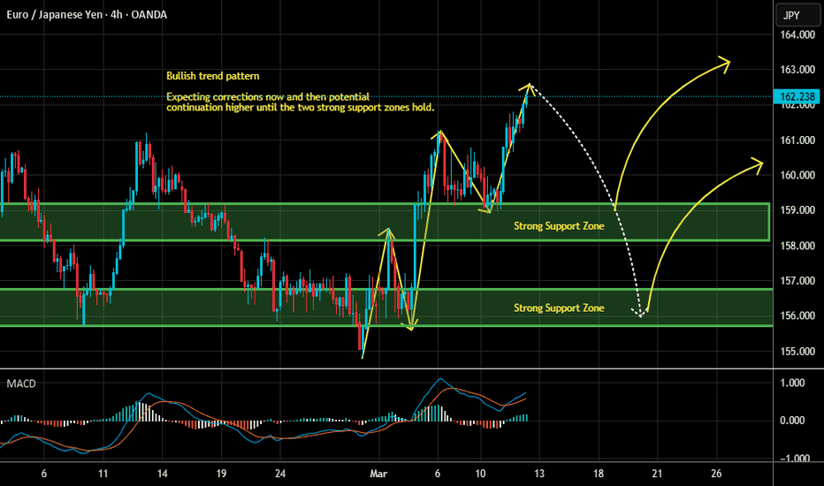824x486 pixels.
Task: Click the '24' date on time axis
Action: [x=280, y=474]
